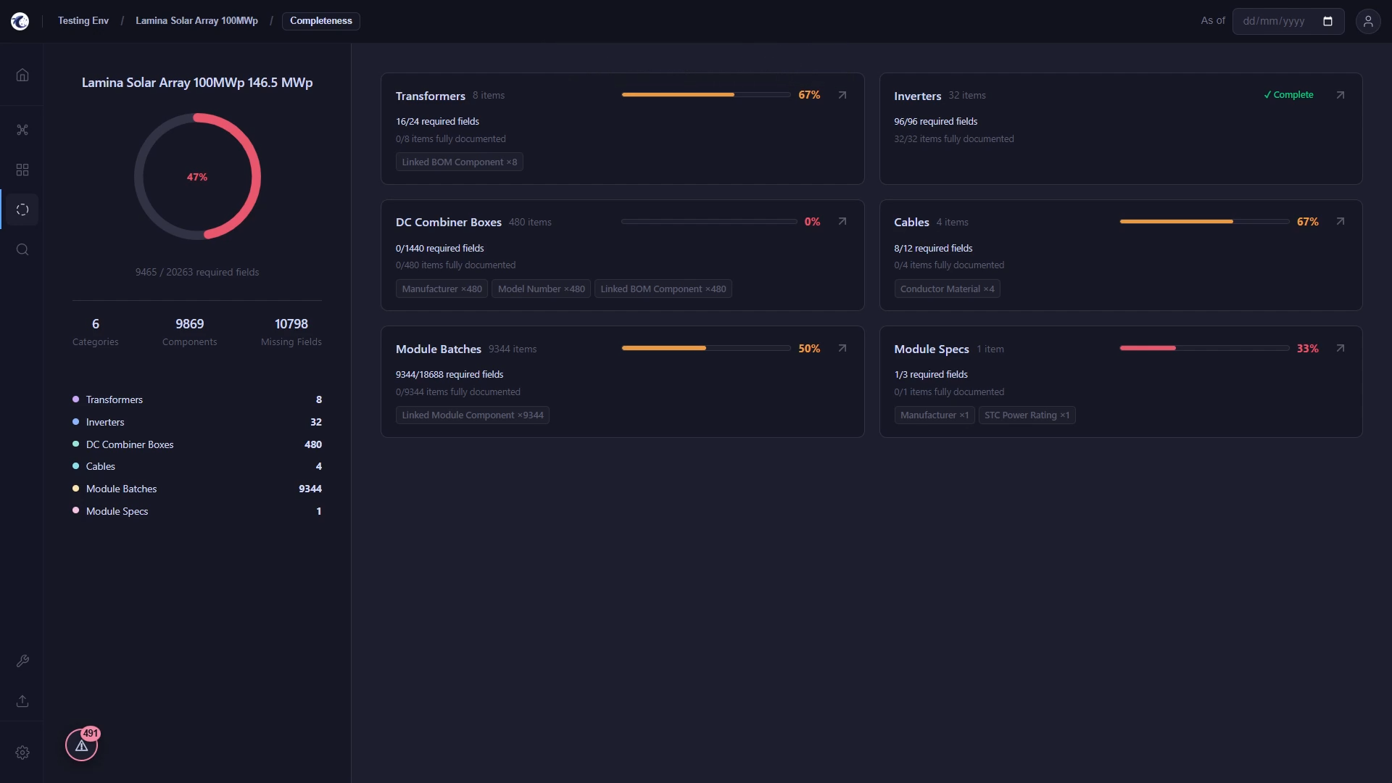Click the Conductor Material ×4 tag
1392x783 pixels.
(948, 289)
